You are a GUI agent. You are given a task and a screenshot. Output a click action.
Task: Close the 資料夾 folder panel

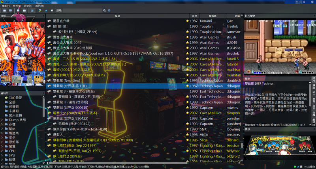coord(43,93)
